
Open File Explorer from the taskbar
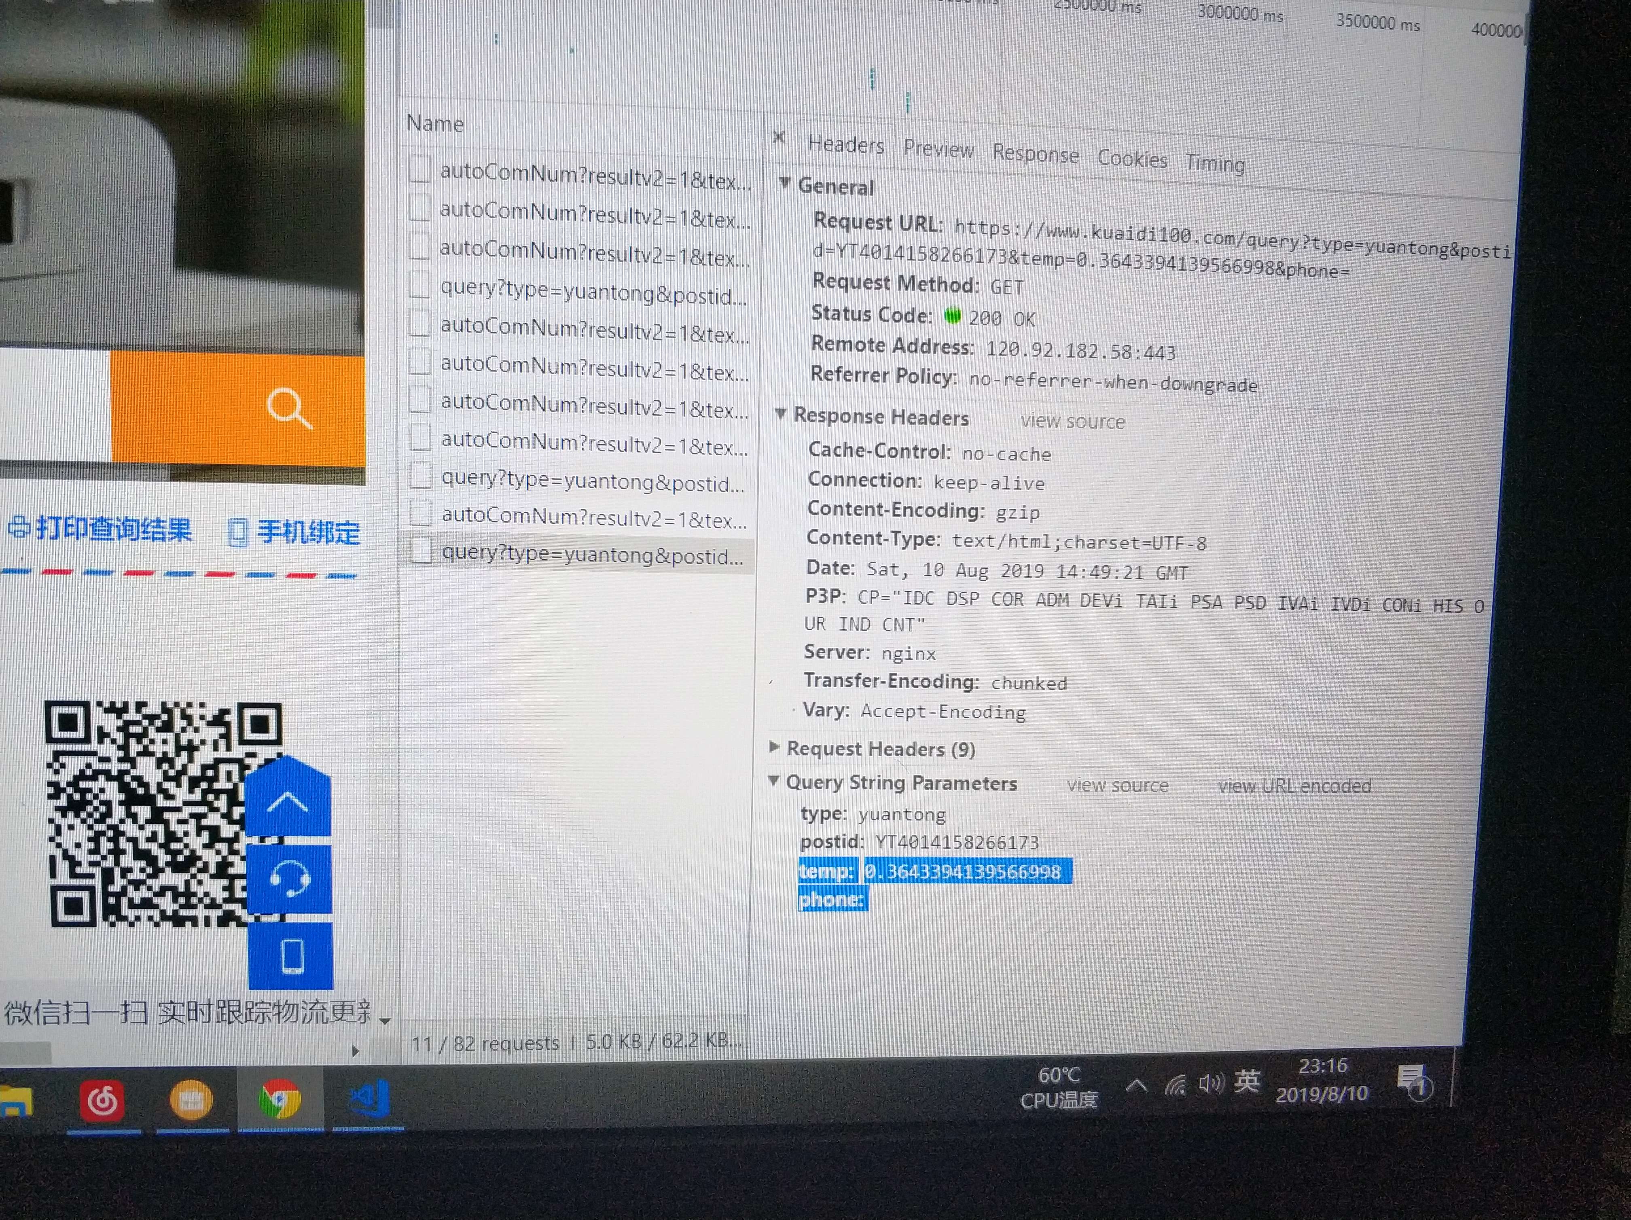tap(16, 1103)
